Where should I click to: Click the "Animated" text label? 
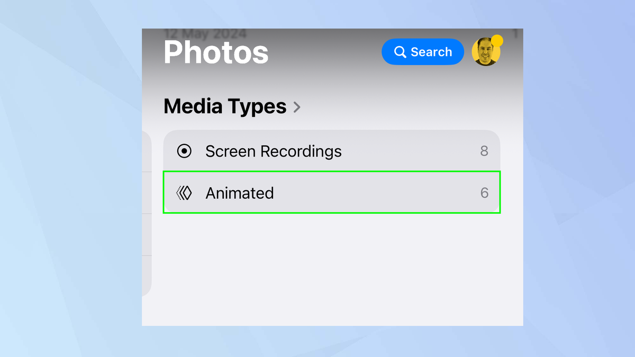click(240, 193)
